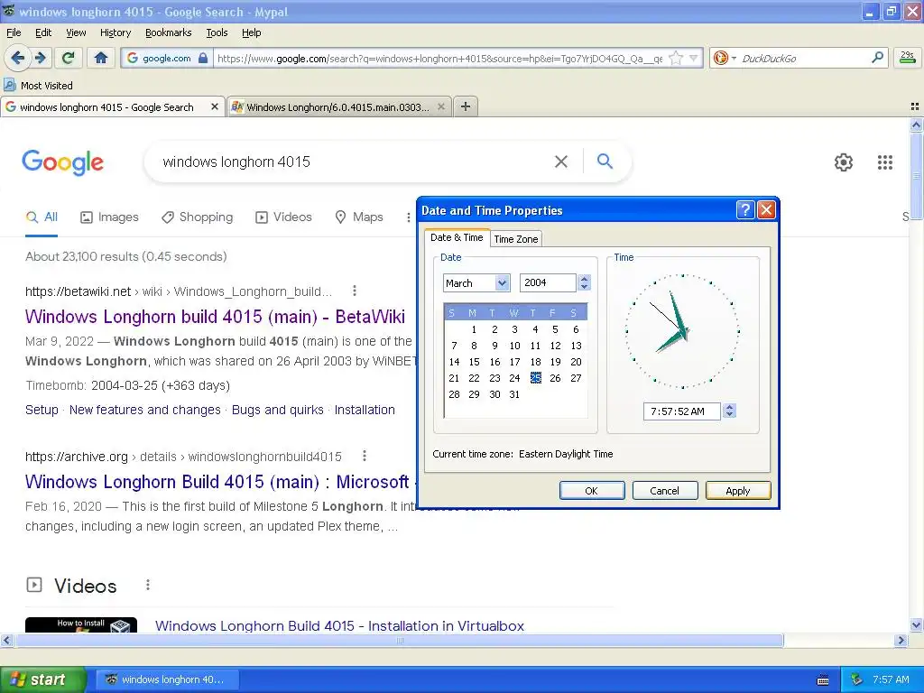Open a new tab with plus button

(x=466, y=106)
